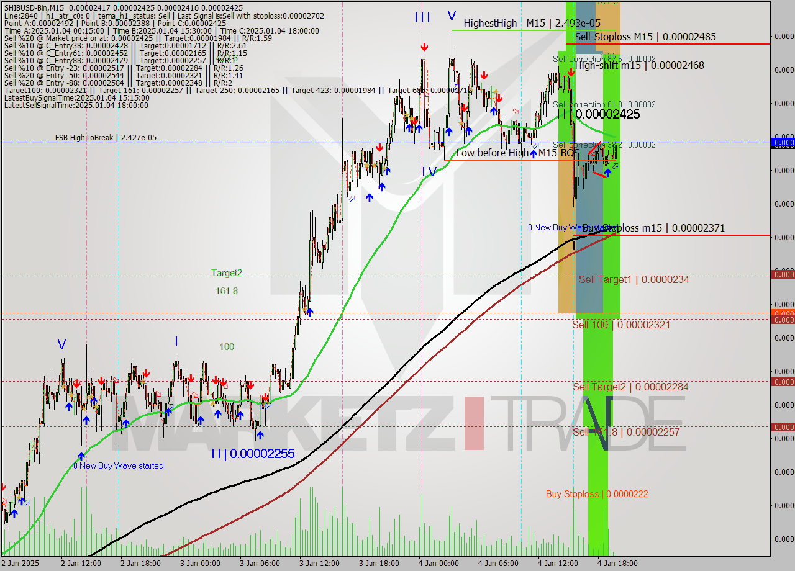795x571 pixels.
Task: Click the High-shift m15 0.00002468 label
Action: pyautogui.click(x=639, y=65)
